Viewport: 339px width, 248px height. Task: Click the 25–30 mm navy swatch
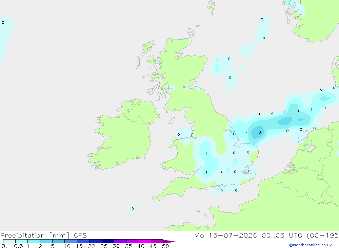tap(108, 241)
